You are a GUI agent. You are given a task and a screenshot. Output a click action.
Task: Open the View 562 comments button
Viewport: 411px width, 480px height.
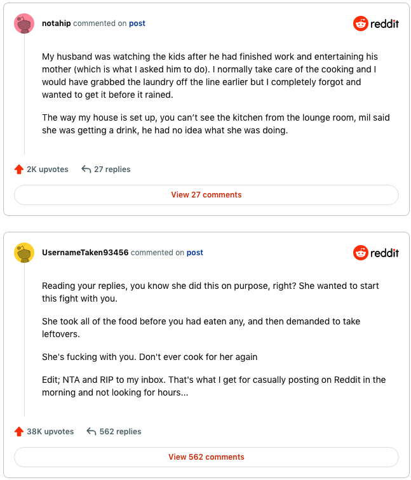[206, 457]
